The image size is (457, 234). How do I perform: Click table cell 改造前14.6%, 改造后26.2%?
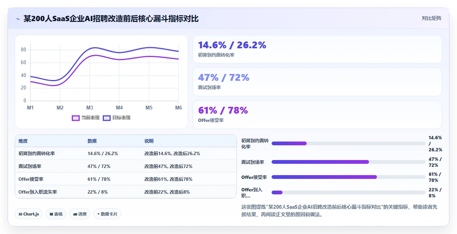(172, 154)
